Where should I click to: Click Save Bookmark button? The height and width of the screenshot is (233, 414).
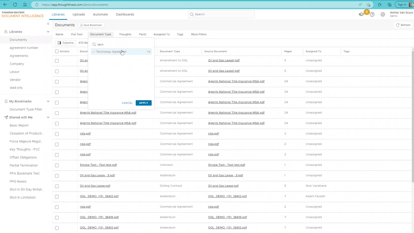coord(91,25)
